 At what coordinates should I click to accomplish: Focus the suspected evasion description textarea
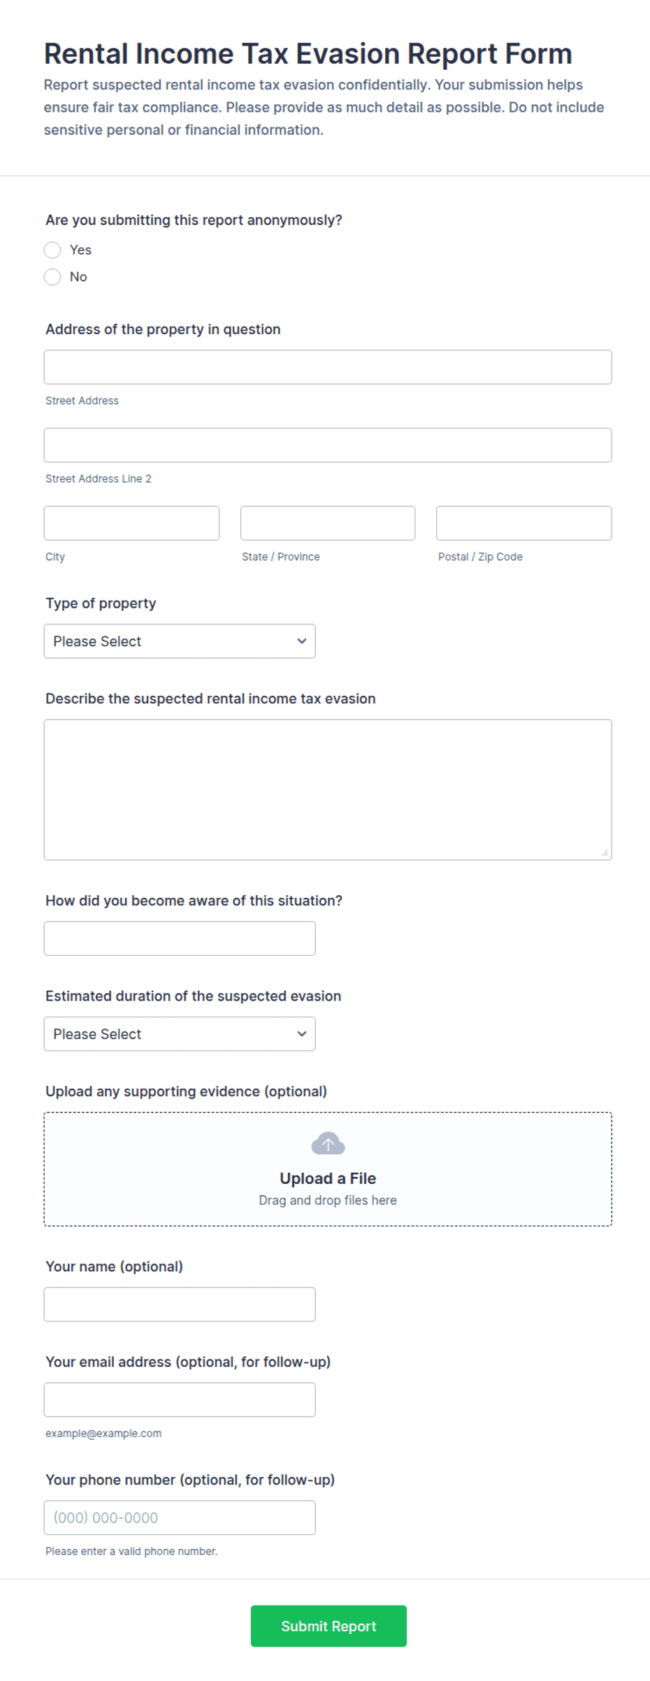[328, 790]
